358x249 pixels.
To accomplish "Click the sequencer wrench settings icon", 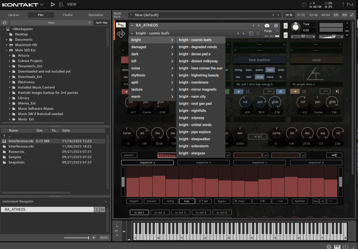I will point(334,155).
